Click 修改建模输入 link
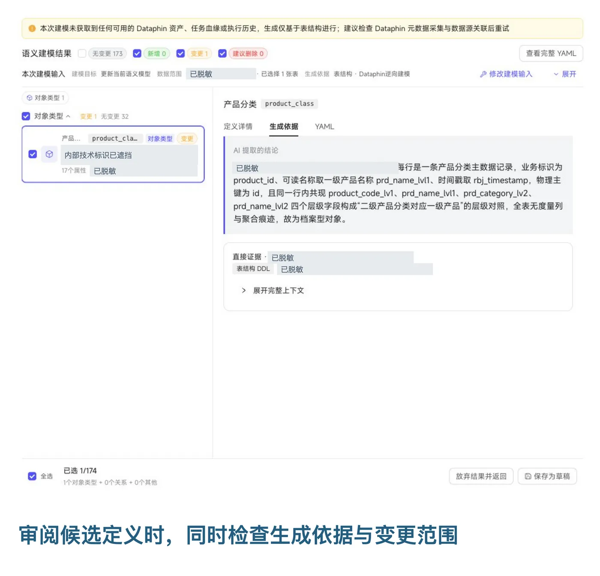The width and height of the screenshot is (600, 576). [x=506, y=74]
